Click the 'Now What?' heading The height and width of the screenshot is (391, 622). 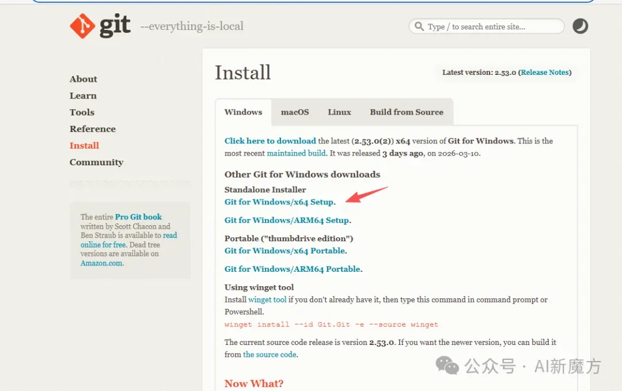click(254, 384)
